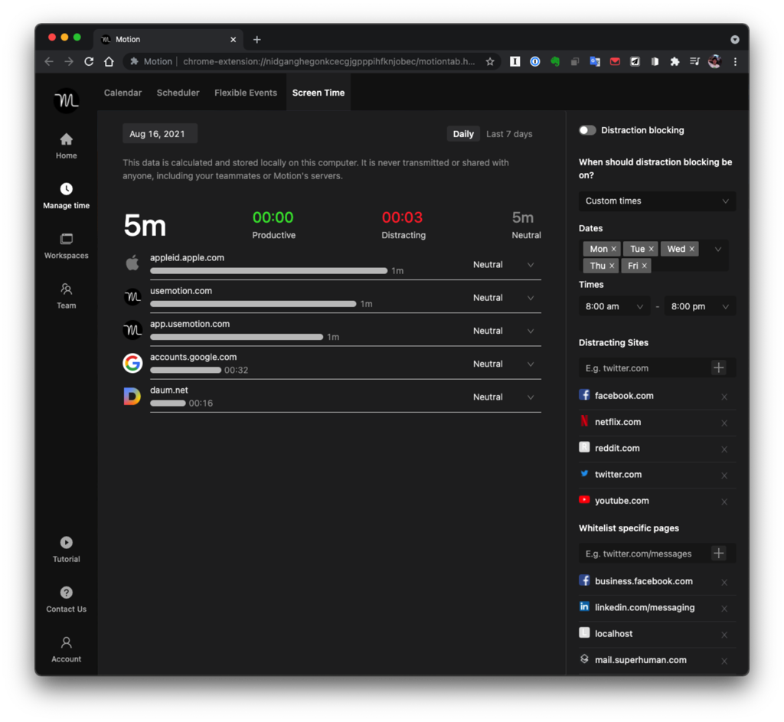The image size is (784, 722).
Task: Reload the browser page
Action: 89,61
